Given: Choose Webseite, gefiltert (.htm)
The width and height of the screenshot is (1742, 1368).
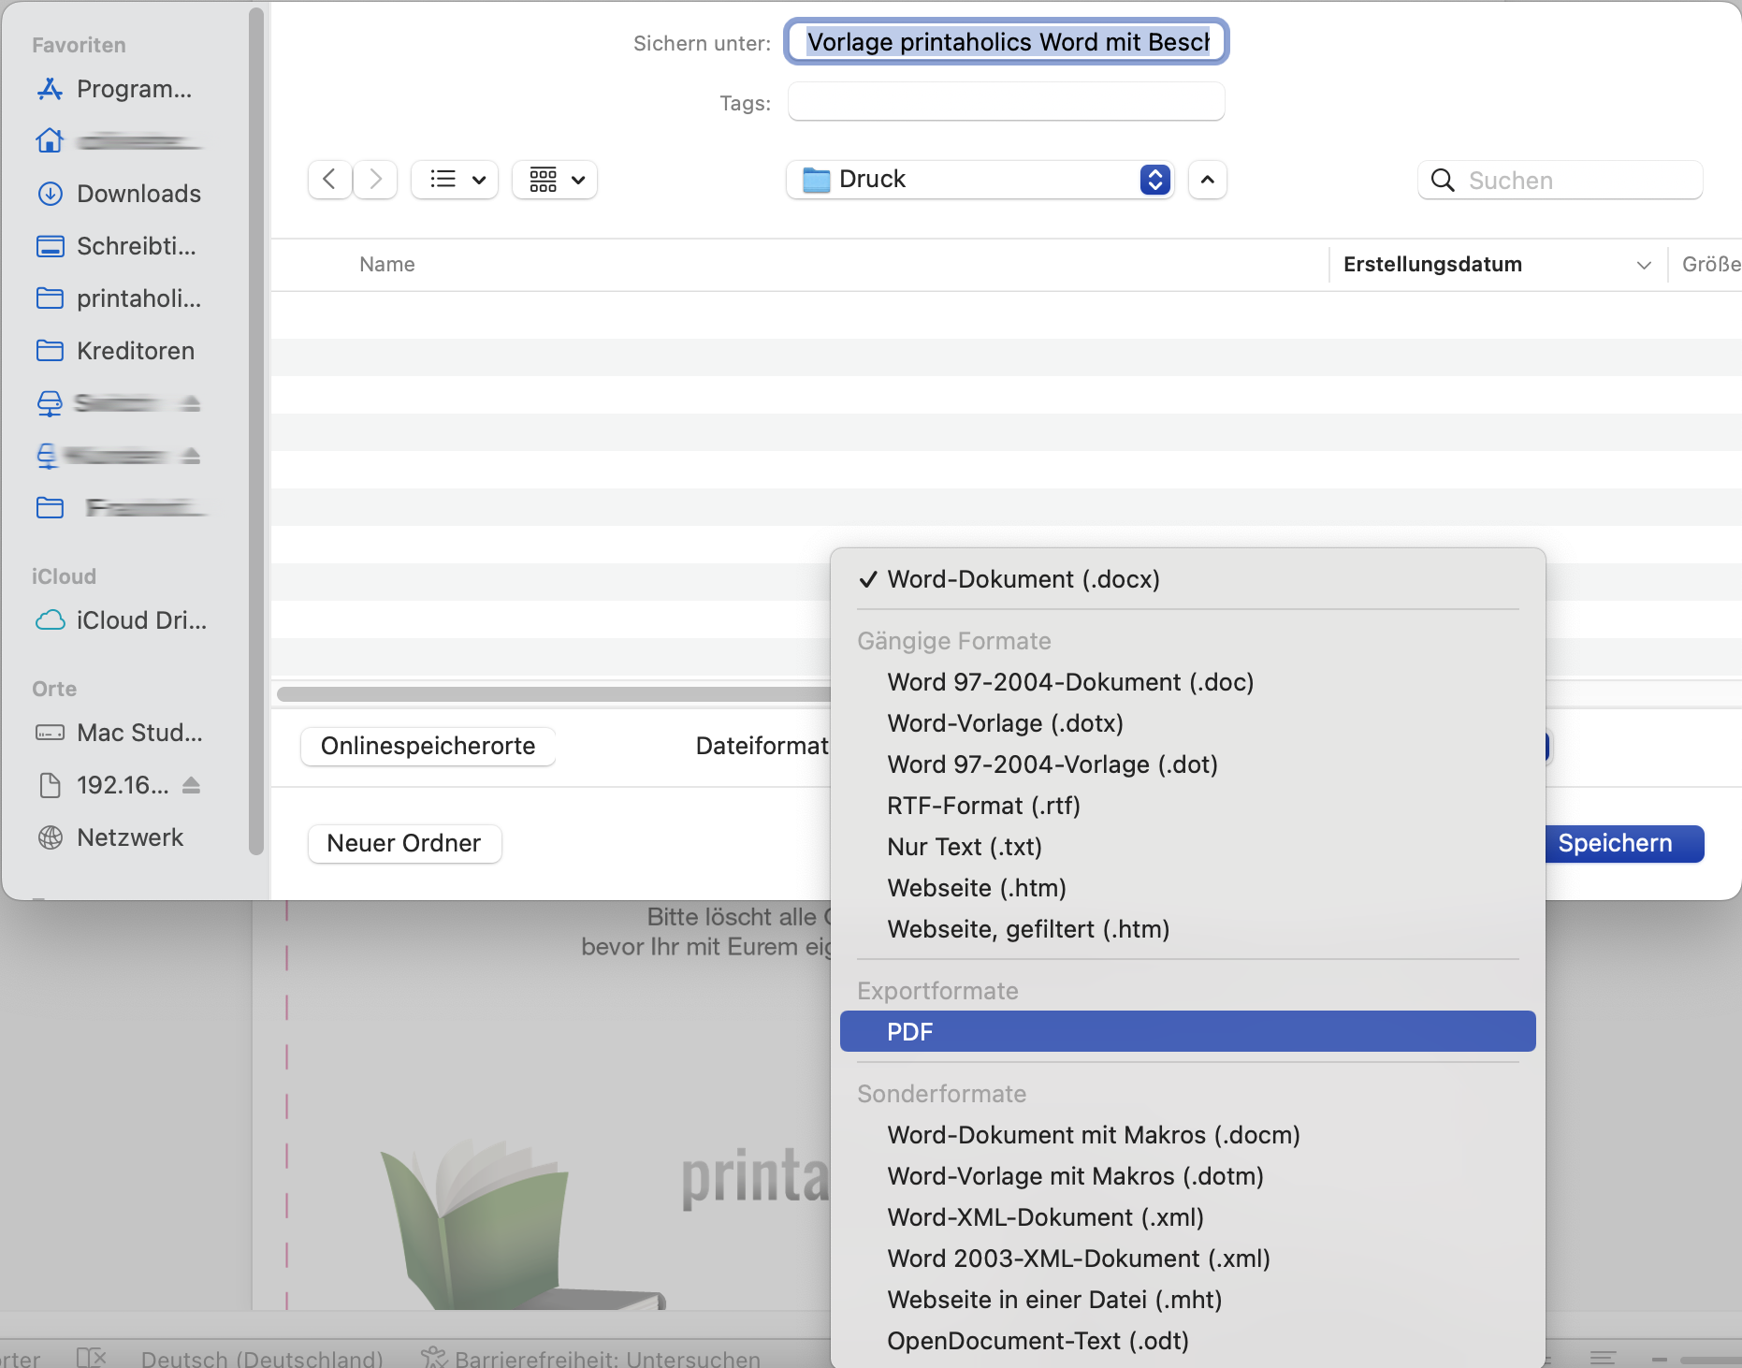Looking at the screenshot, I should [x=1188, y=929].
